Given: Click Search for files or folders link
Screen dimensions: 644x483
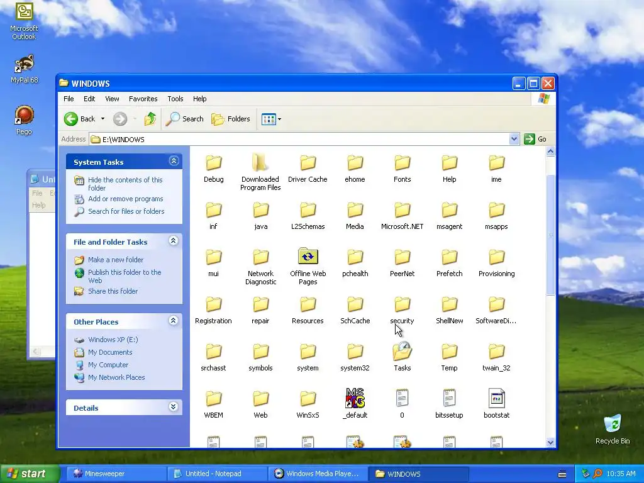Looking at the screenshot, I should (x=126, y=211).
